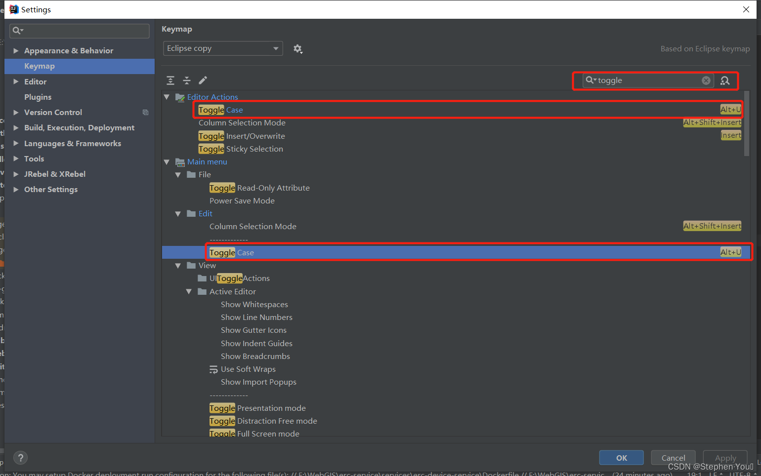Collapse the File subgroup arrow
Image resolution: width=761 pixels, height=476 pixels.
click(178, 175)
